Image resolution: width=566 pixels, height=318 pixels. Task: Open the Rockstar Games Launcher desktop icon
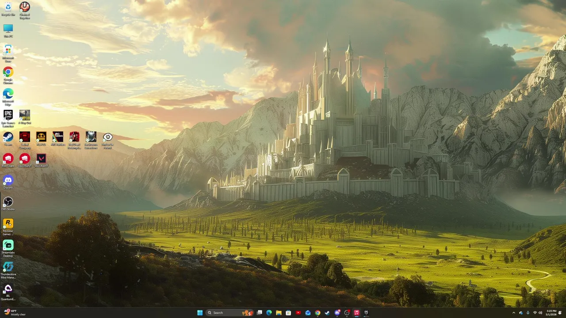tap(8, 227)
